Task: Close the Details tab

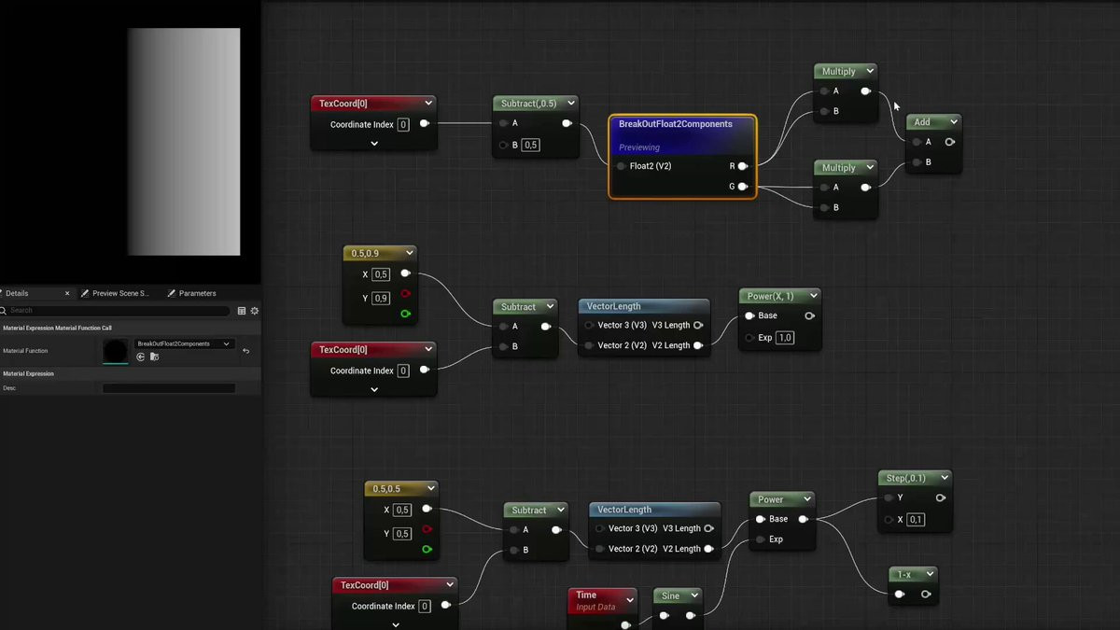Action: coord(67,293)
